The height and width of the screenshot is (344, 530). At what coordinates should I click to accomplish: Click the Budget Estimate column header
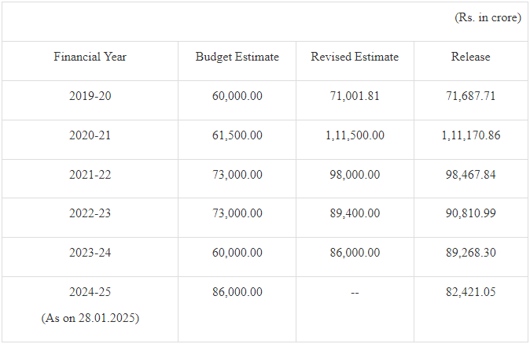237,57
